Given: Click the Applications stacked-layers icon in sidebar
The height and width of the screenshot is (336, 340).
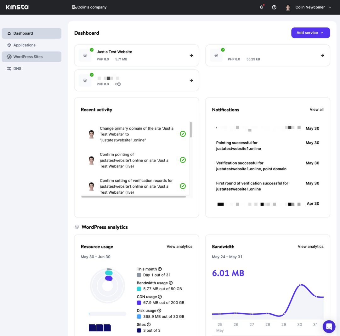Looking at the screenshot, I should (x=9, y=45).
